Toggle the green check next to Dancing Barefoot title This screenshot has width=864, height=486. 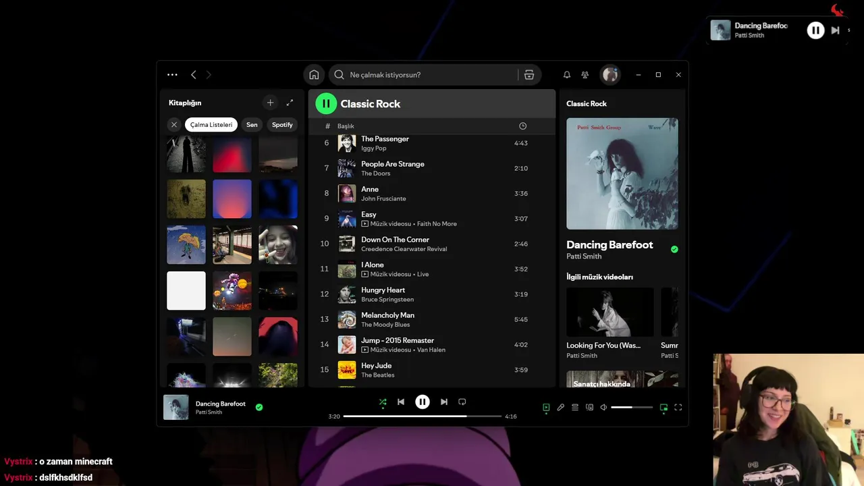[674, 249]
